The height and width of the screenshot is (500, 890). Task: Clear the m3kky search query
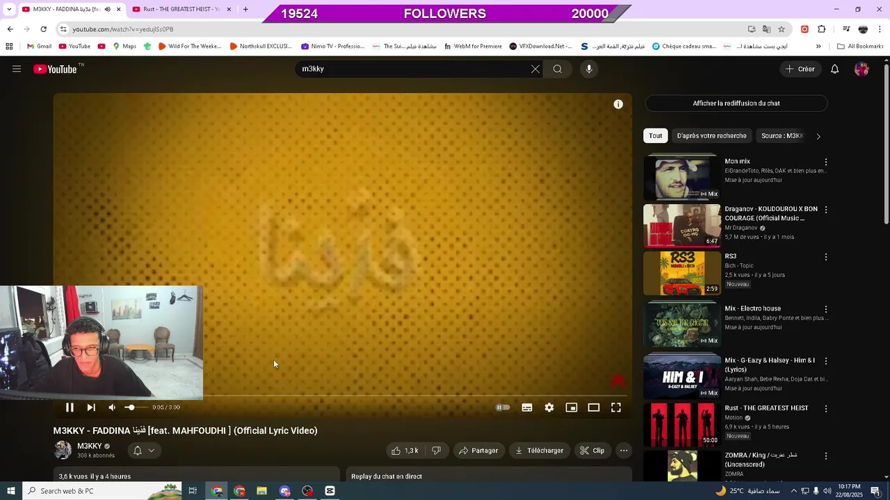[535, 69]
